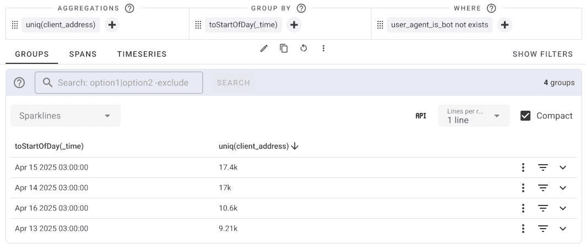This screenshot has height=249, width=586.
Task: Click the reset query icon
Action: click(x=303, y=48)
